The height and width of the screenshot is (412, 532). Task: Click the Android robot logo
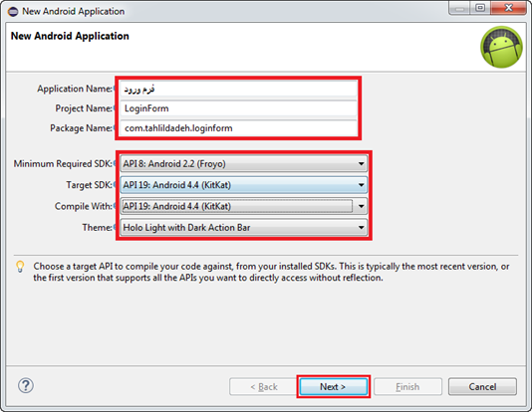click(x=501, y=47)
